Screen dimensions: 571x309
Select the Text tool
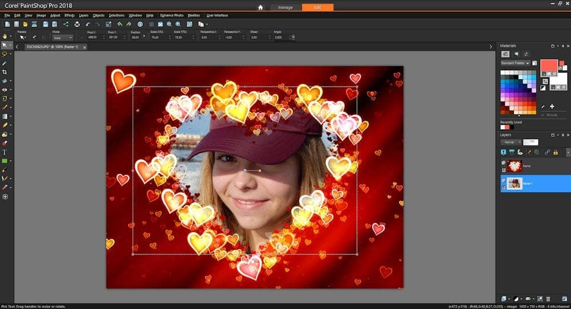click(5, 152)
